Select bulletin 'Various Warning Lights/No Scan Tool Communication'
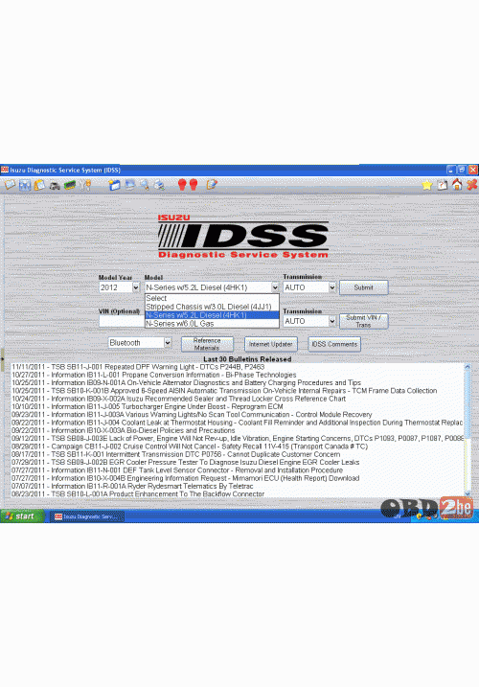This screenshot has width=479, height=687. 192,415
